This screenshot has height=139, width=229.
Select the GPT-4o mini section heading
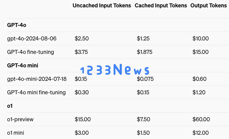(23, 66)
